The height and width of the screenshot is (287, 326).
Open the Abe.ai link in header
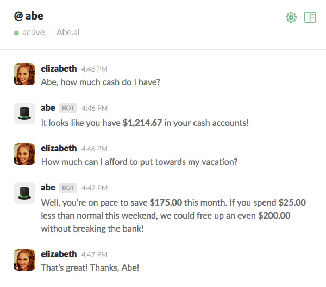(x=68, y=33)
